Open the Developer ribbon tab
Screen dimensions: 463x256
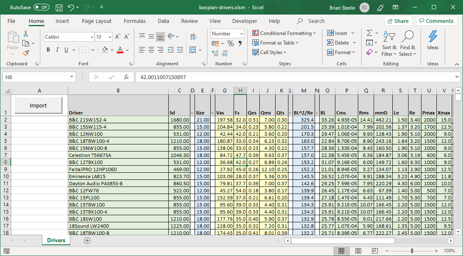tap(244, 21)
